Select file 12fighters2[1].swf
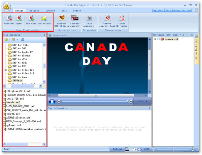 click(18, 91)
